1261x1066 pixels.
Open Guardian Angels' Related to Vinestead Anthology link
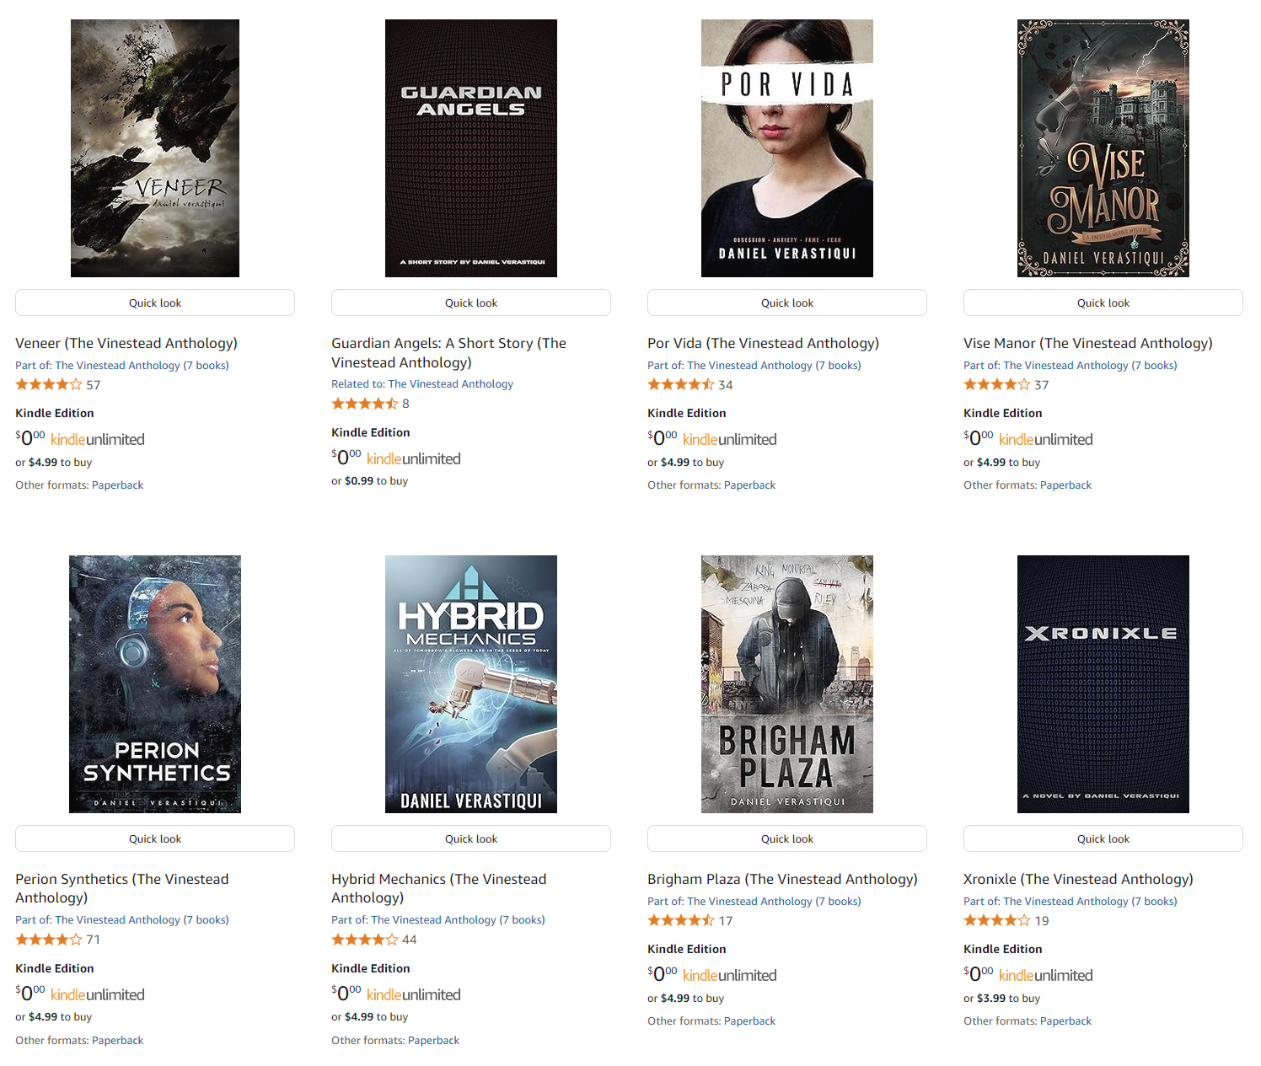450,384
